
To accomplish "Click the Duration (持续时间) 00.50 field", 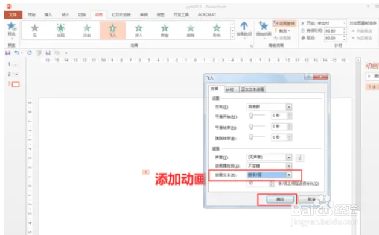I will 333,31.
